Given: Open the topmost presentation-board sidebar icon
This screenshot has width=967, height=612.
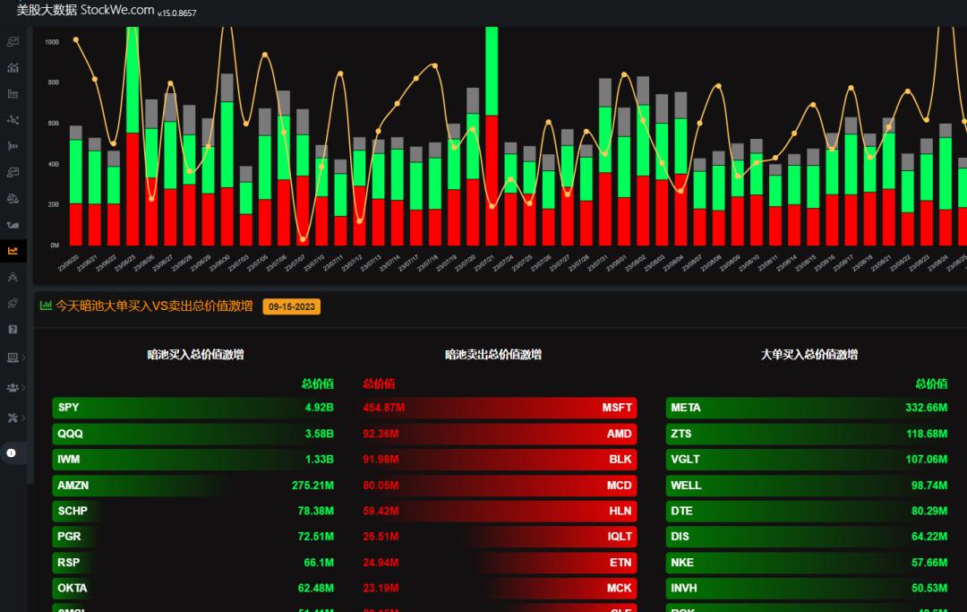Looking at the screenshot, I should (13, 41).
